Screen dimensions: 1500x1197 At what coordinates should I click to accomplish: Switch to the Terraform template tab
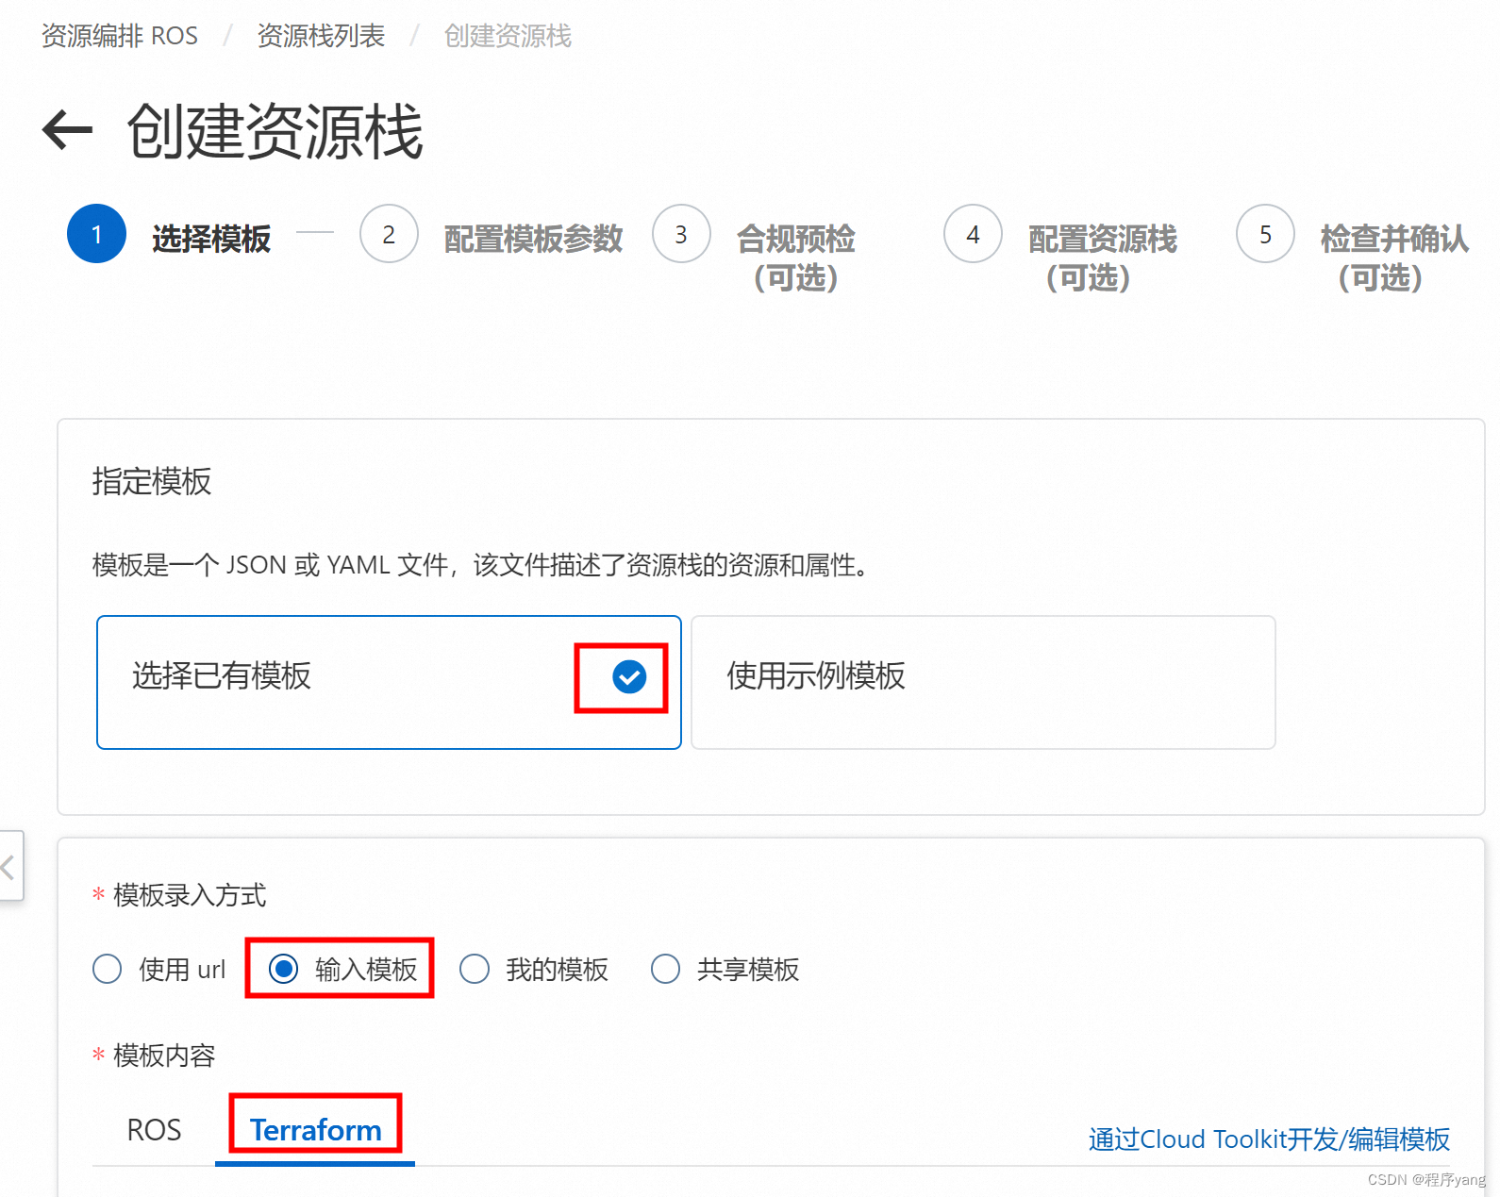(x=315, y=1129)
